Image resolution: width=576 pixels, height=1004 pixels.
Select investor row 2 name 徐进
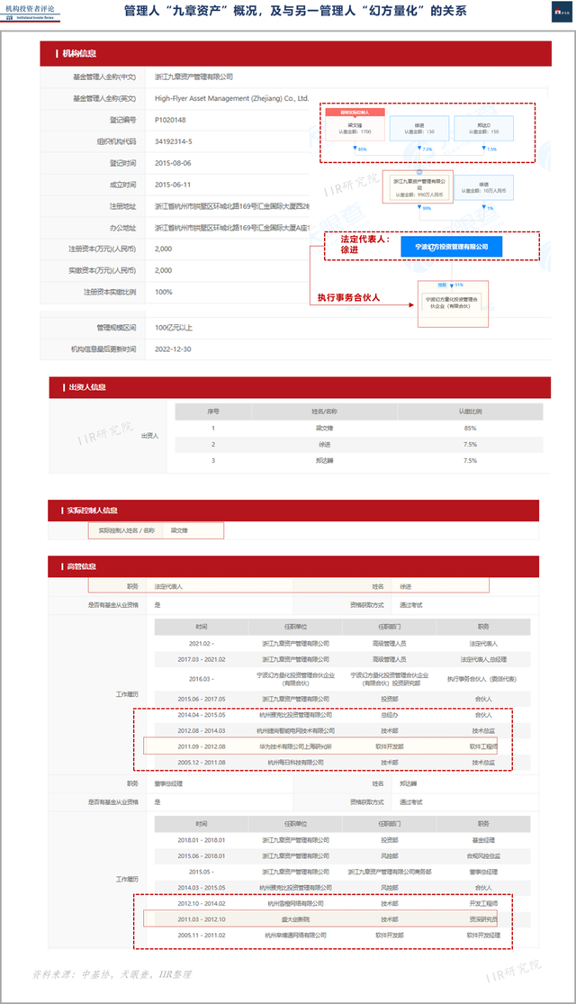tap(325, 445)
